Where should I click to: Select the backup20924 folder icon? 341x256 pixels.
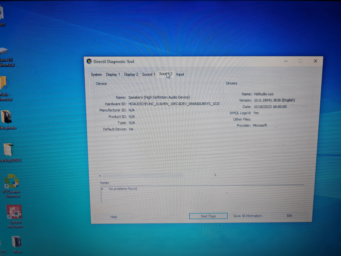pos(9,152)
